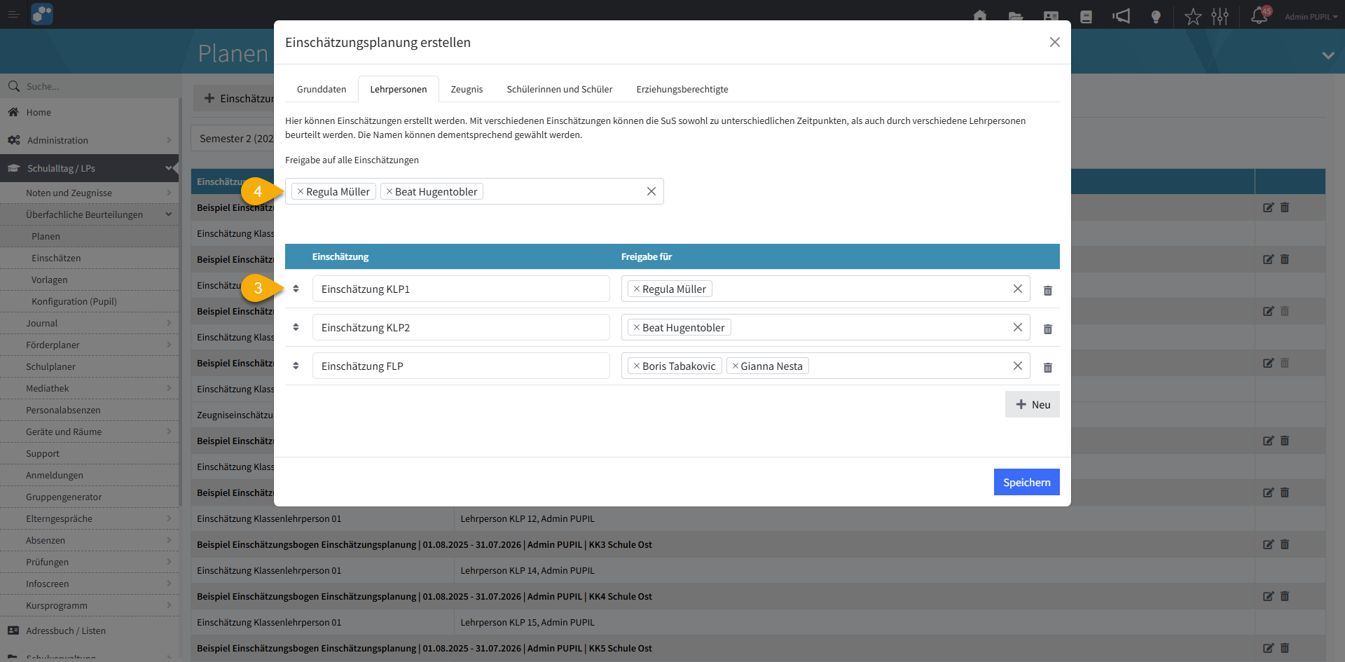Screen dimensions: 1345x662
Task: Click the house icon in top bar
Action: [x=980, y=16]
